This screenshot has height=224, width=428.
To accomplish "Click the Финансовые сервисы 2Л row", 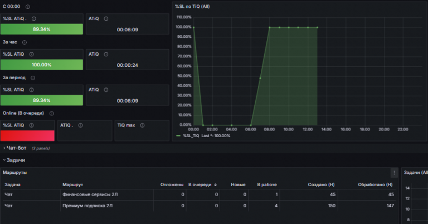I will [x=199, y=194].
